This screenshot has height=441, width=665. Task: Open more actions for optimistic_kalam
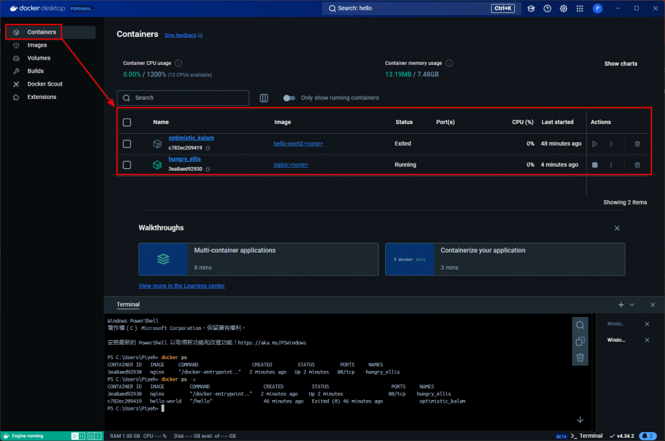pyautogui.click(x=610, y=144)
